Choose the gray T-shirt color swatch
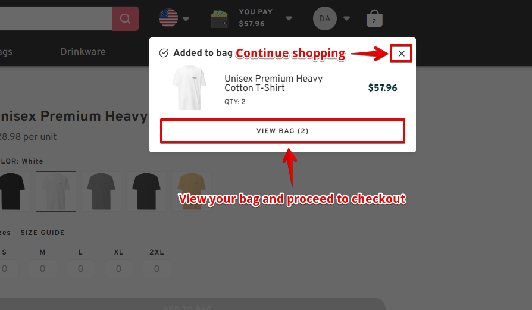 point(101,191)
